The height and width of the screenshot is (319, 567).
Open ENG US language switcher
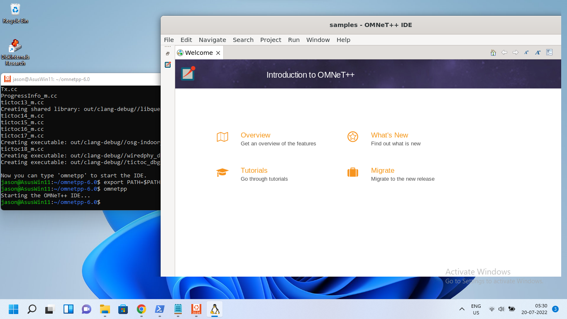476,309
